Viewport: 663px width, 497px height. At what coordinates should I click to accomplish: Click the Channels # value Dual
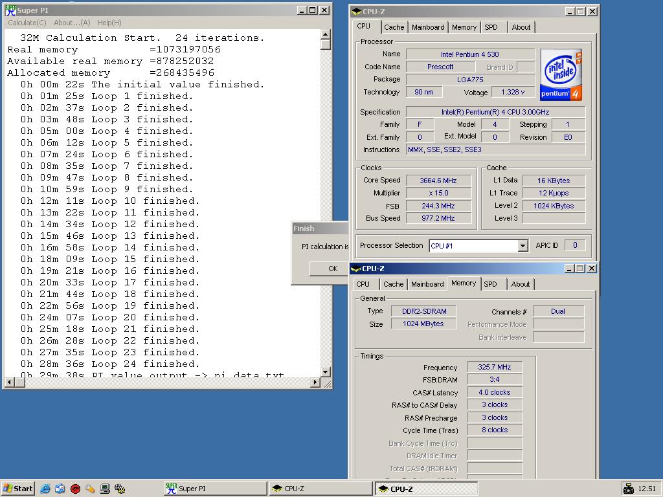tap(558, 311)
